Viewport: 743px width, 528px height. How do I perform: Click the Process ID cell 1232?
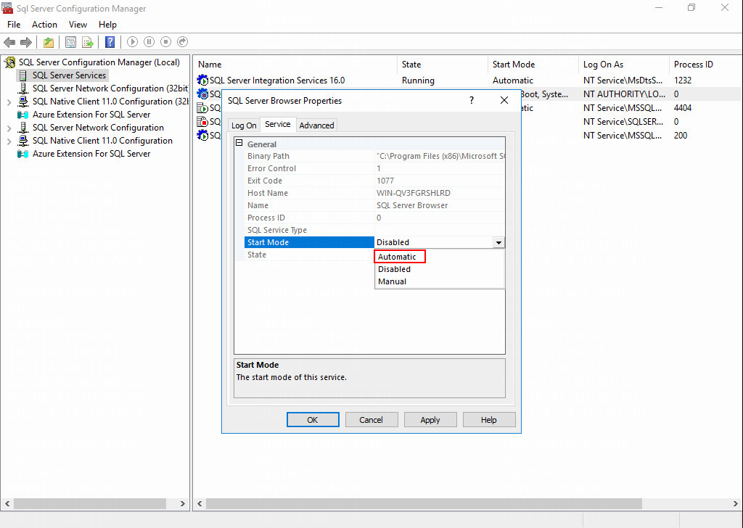click(x=683, y=81)
